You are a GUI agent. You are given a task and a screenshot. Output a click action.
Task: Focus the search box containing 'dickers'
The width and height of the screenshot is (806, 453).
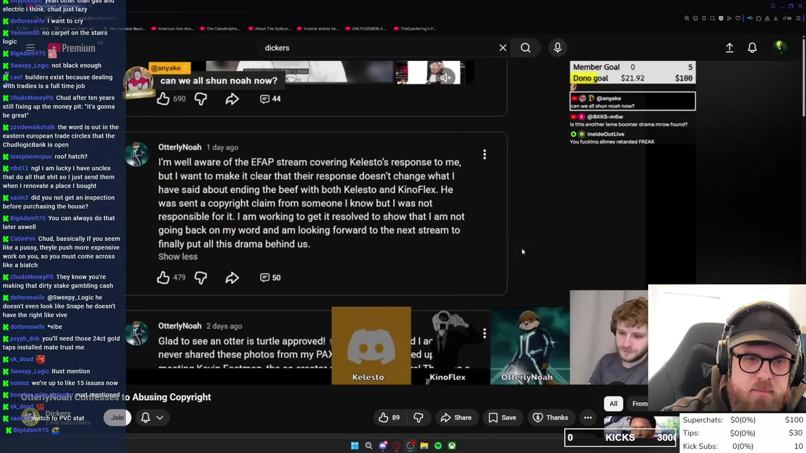378,48
